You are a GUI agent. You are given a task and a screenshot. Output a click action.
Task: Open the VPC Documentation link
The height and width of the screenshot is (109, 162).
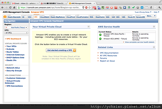tap(109, 53)
